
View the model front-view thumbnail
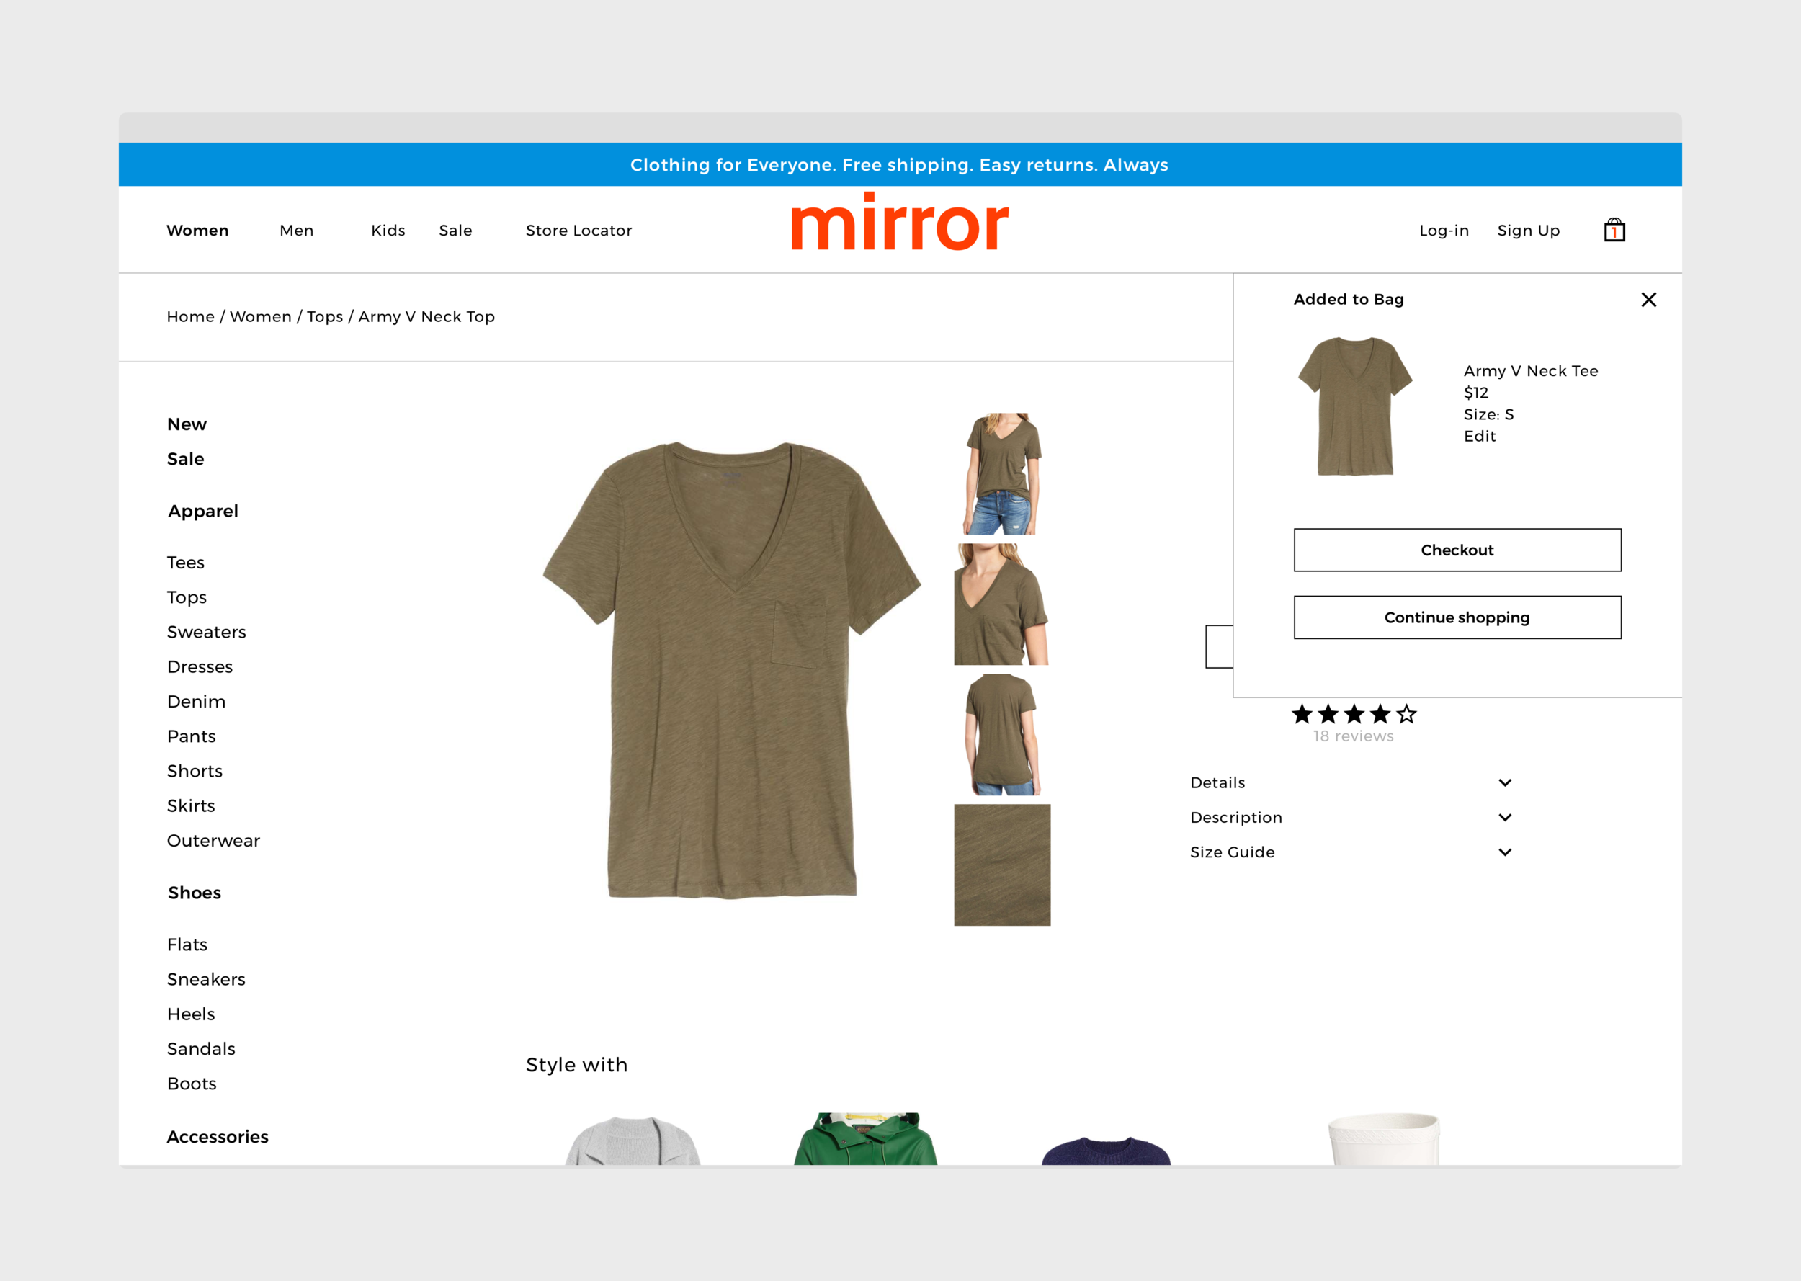tap(1001, 473)
